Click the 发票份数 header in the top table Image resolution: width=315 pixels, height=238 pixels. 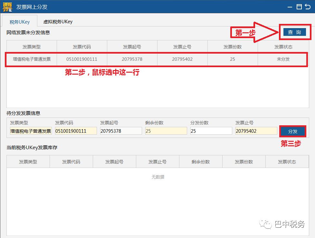233,47
